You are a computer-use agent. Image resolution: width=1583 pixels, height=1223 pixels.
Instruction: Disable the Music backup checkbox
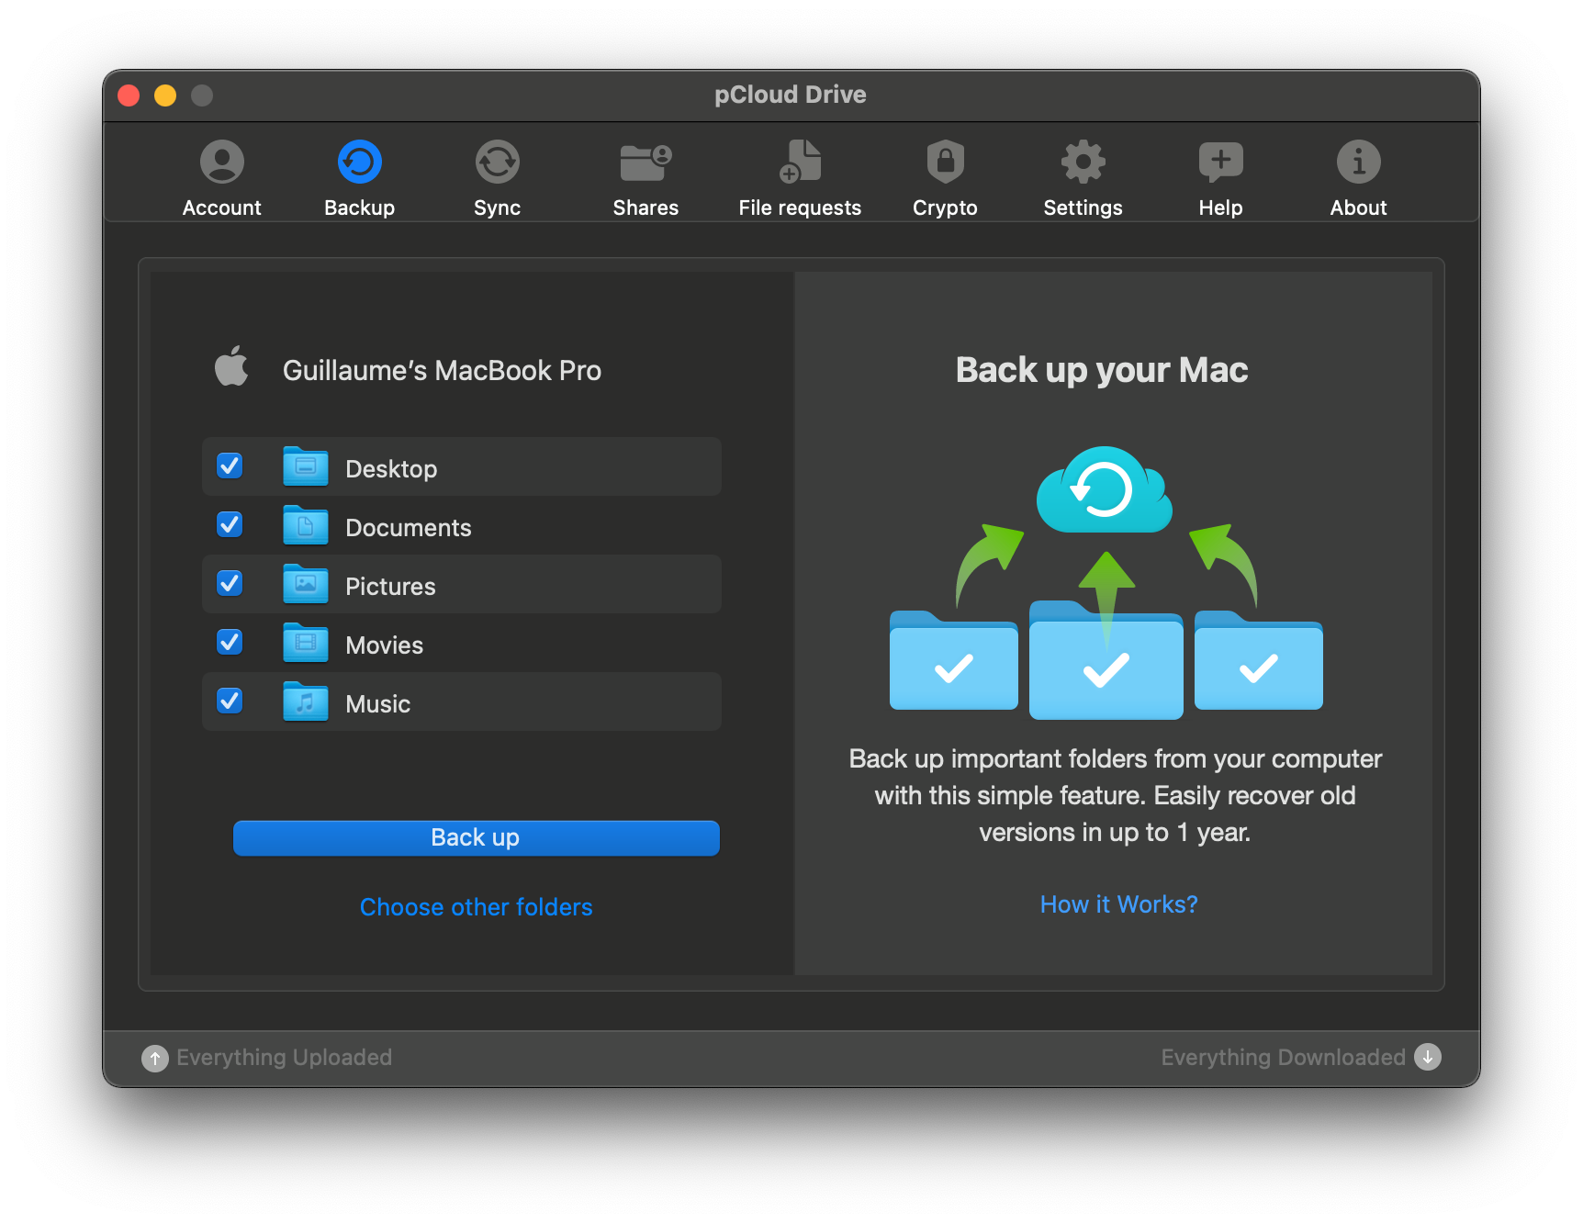[230, 701]
